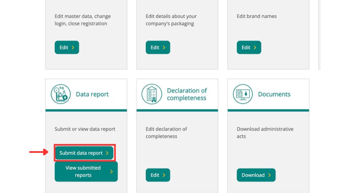The width and height of the screenshot is (343, 193).
Task: Click the chevron on View submitted reports
Action: [112, 171]
